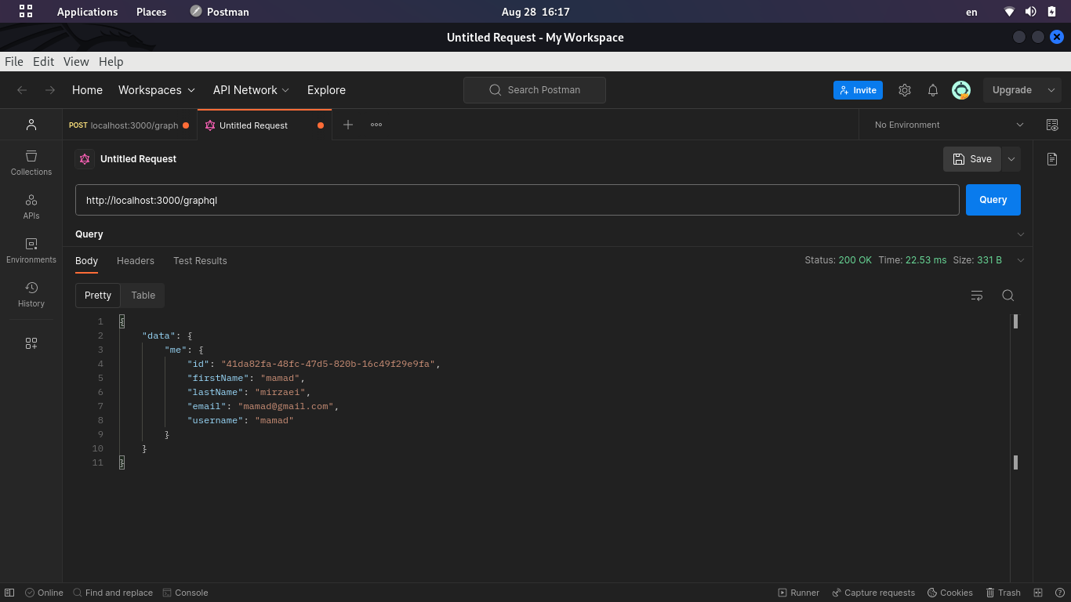Open the API Network dropdown

pos(251,90)
